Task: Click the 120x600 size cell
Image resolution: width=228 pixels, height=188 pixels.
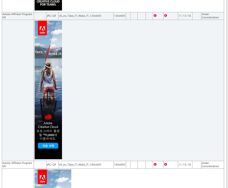Action: point(119,16)
